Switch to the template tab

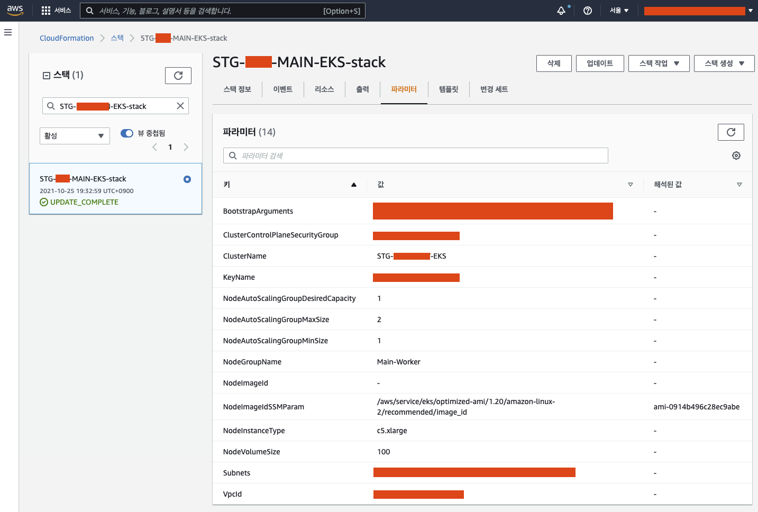pyautogui.click(x=449, y=89)
